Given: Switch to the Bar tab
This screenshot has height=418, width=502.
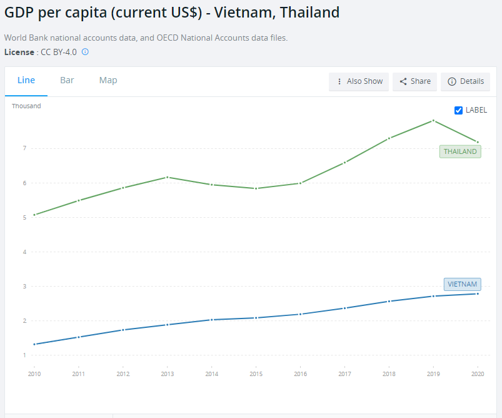Looking at the screenshot, I should tap(67, 80).
